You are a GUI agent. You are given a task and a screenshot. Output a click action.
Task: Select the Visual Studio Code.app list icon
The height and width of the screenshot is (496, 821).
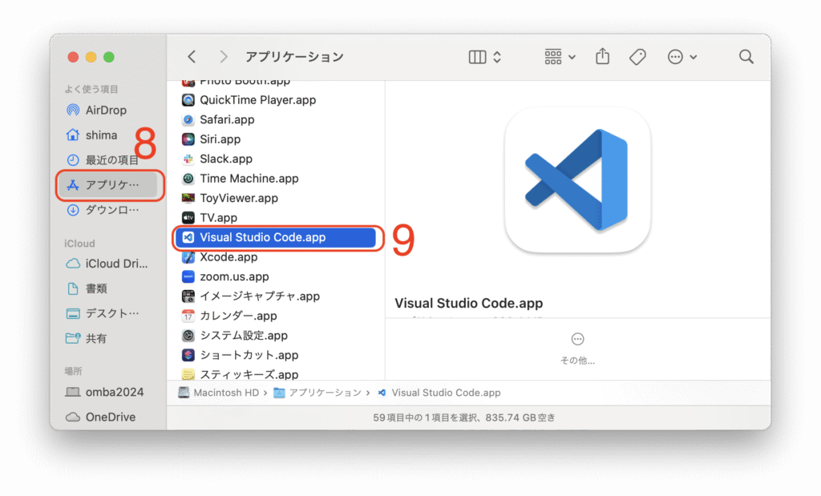coord(188,237)
